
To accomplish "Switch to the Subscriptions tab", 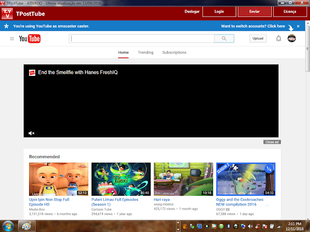I will tap(174, 53).
